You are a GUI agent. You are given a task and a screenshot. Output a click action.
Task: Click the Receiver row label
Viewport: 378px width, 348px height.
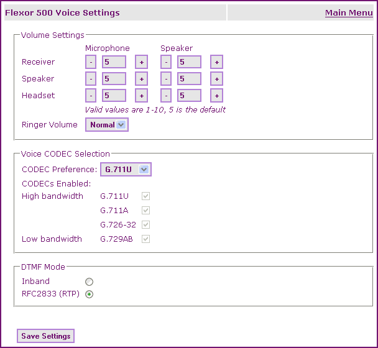click(x=39, y=62)
